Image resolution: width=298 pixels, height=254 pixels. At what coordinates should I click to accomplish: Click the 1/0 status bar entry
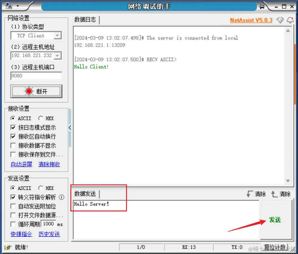(141, 247)
